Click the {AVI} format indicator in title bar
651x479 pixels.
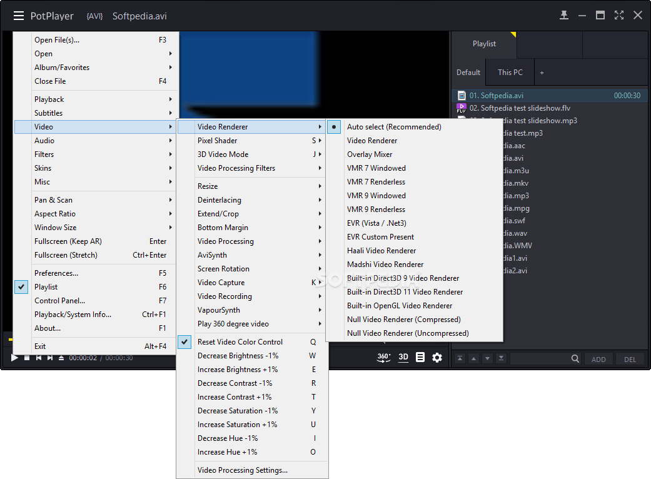click(x=94, y=16)
